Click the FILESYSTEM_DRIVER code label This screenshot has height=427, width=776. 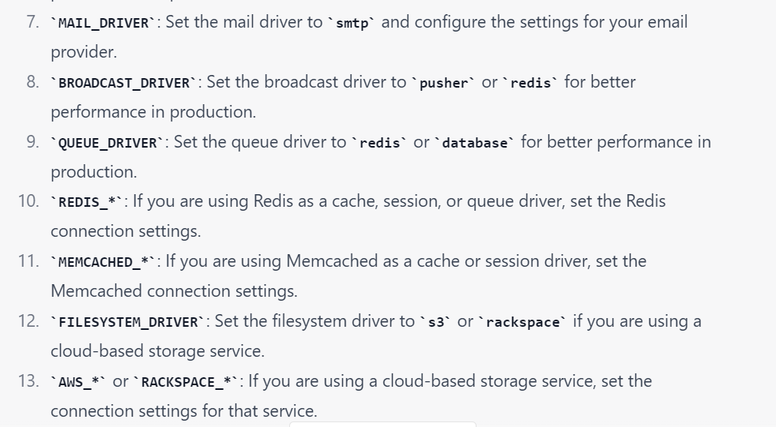click(x=128, y=322)
